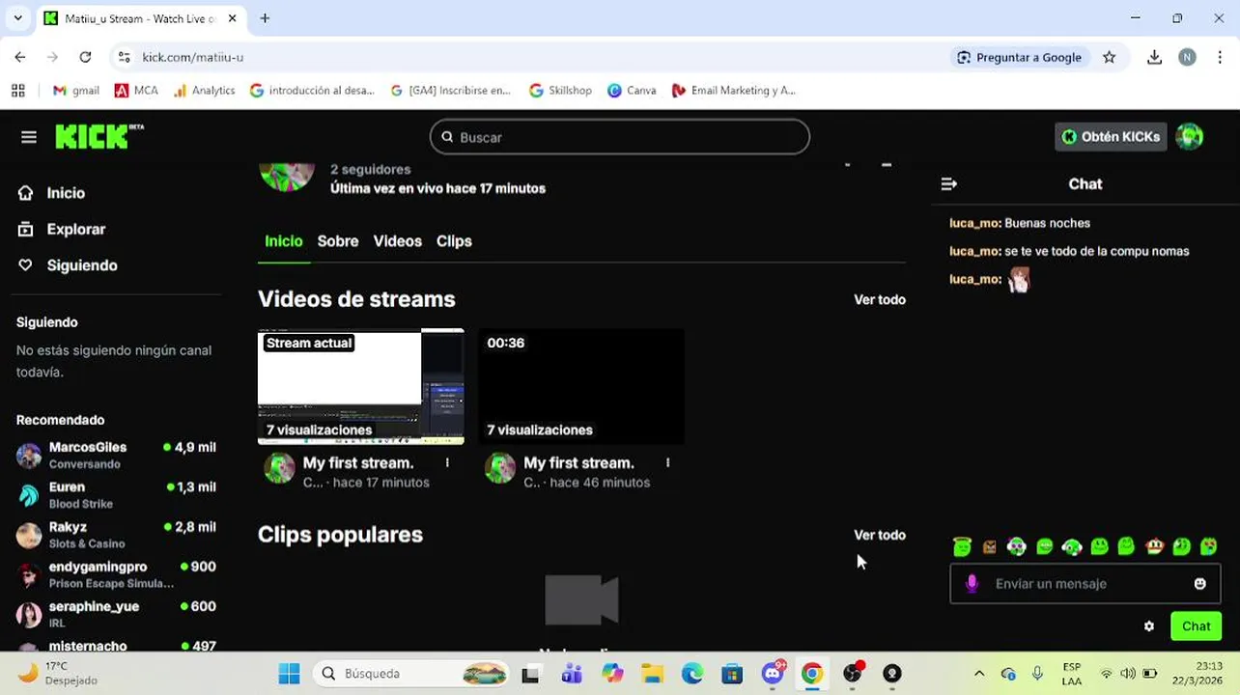1240x695 pixels.
Task: Open Microsoft Teams from taskbar
Action: (x=572, y=674)
